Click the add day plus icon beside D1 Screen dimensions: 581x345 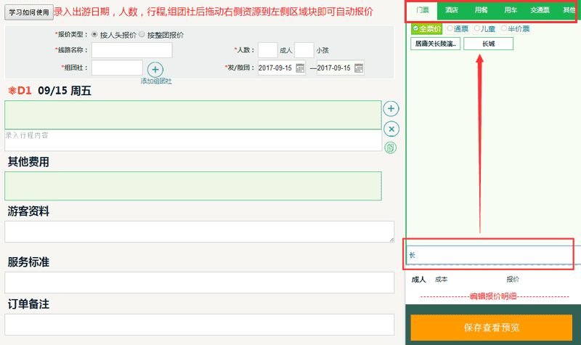[391, 109]
